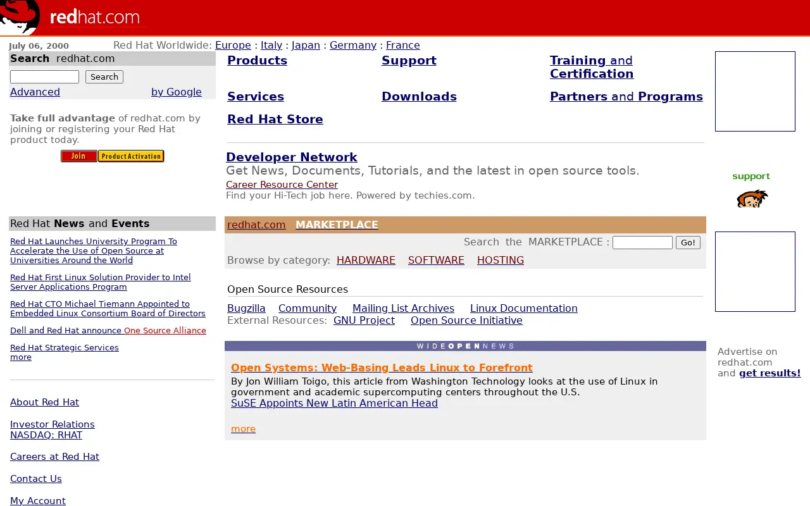Click the Product Activation button
The image size is (810, 506).
tap(131, 156)
